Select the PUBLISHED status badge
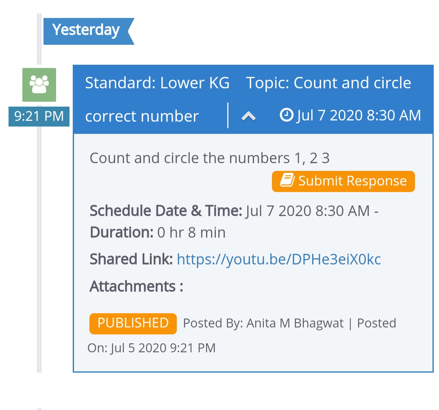Viewport: 439px width, 410px height. (133, 323)
